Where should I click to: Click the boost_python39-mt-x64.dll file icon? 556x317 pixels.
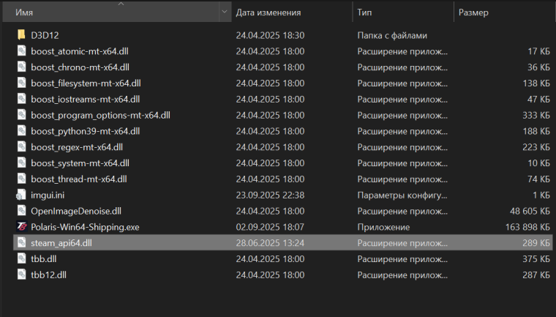[22, 130]
